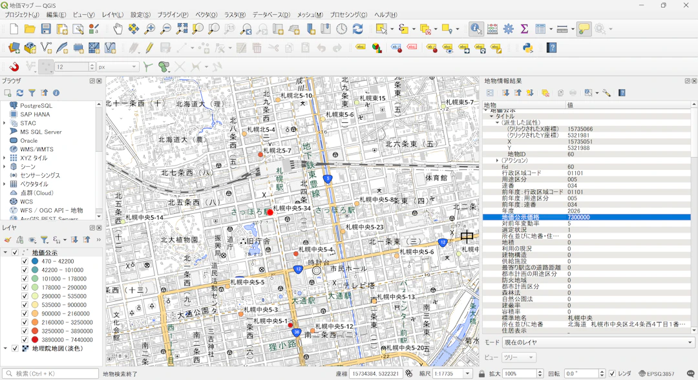Open the ラスタ(R) menu

(235, 15)
